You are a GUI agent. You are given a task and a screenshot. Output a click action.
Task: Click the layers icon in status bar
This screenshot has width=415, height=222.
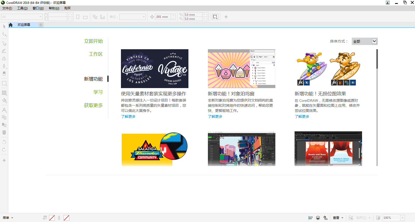(318, 218)
